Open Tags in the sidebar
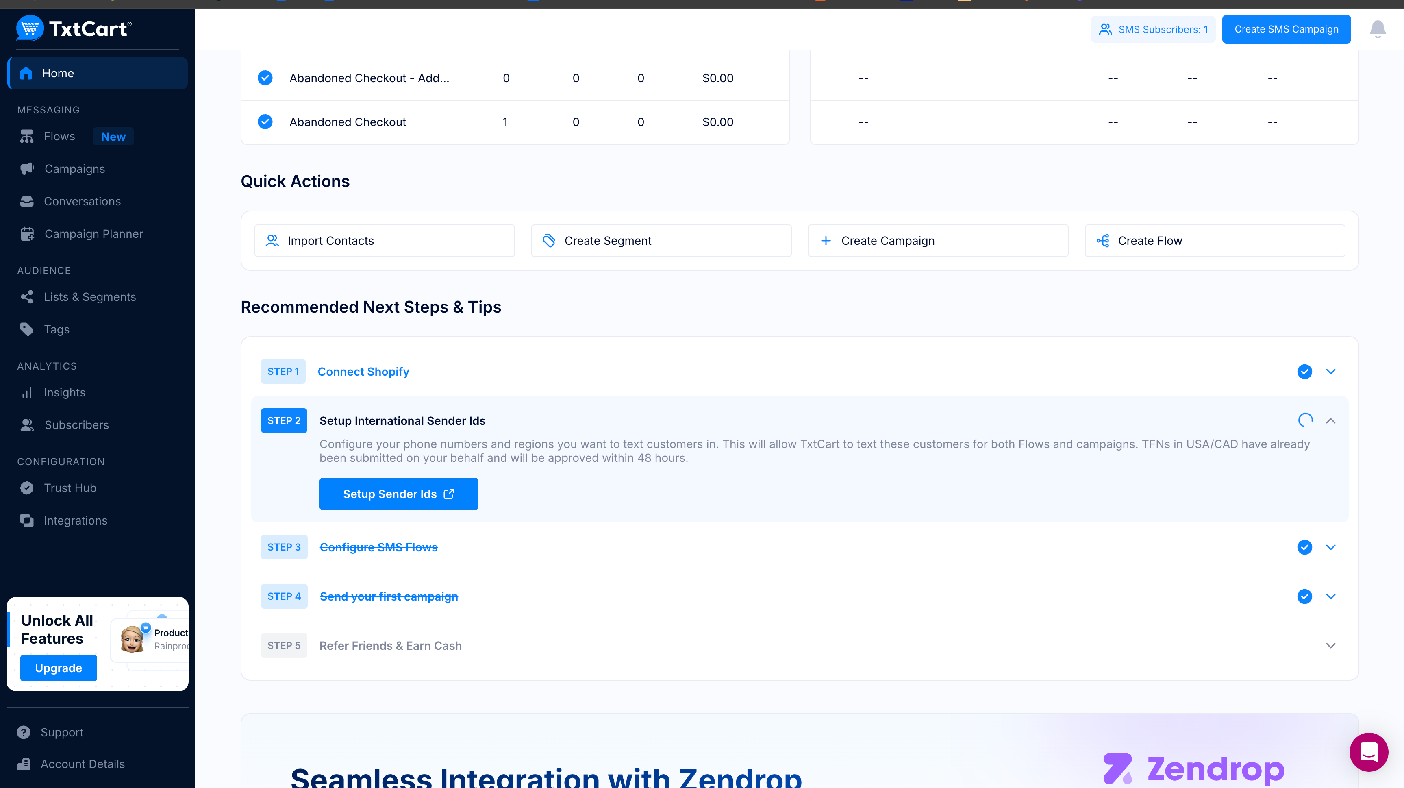This screenshot has width=1404, height=788. (57, 329)
